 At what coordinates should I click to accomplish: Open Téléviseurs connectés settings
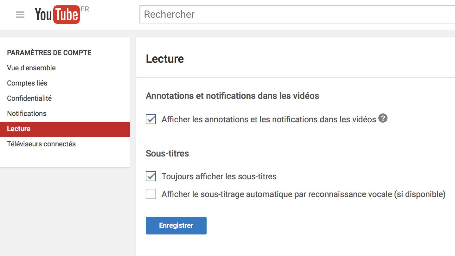point(42,144)
